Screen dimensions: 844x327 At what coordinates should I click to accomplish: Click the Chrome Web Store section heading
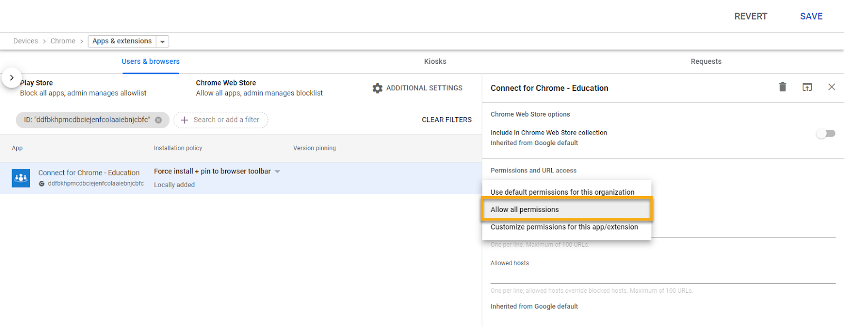(x=226, y=83)
